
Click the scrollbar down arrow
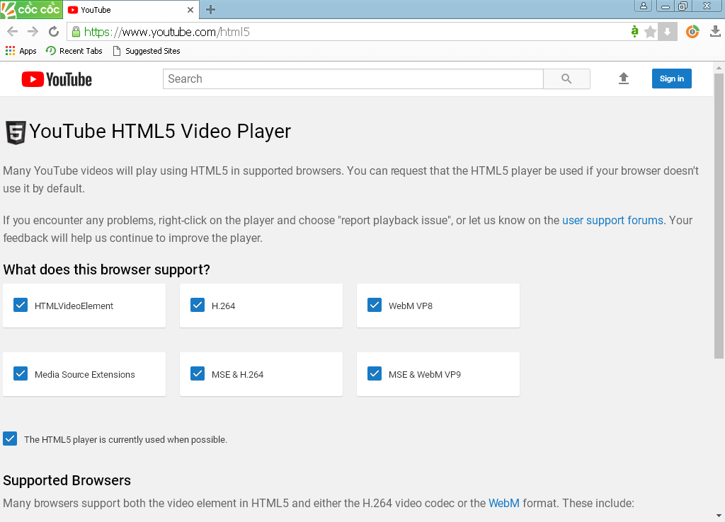point(719,516)
